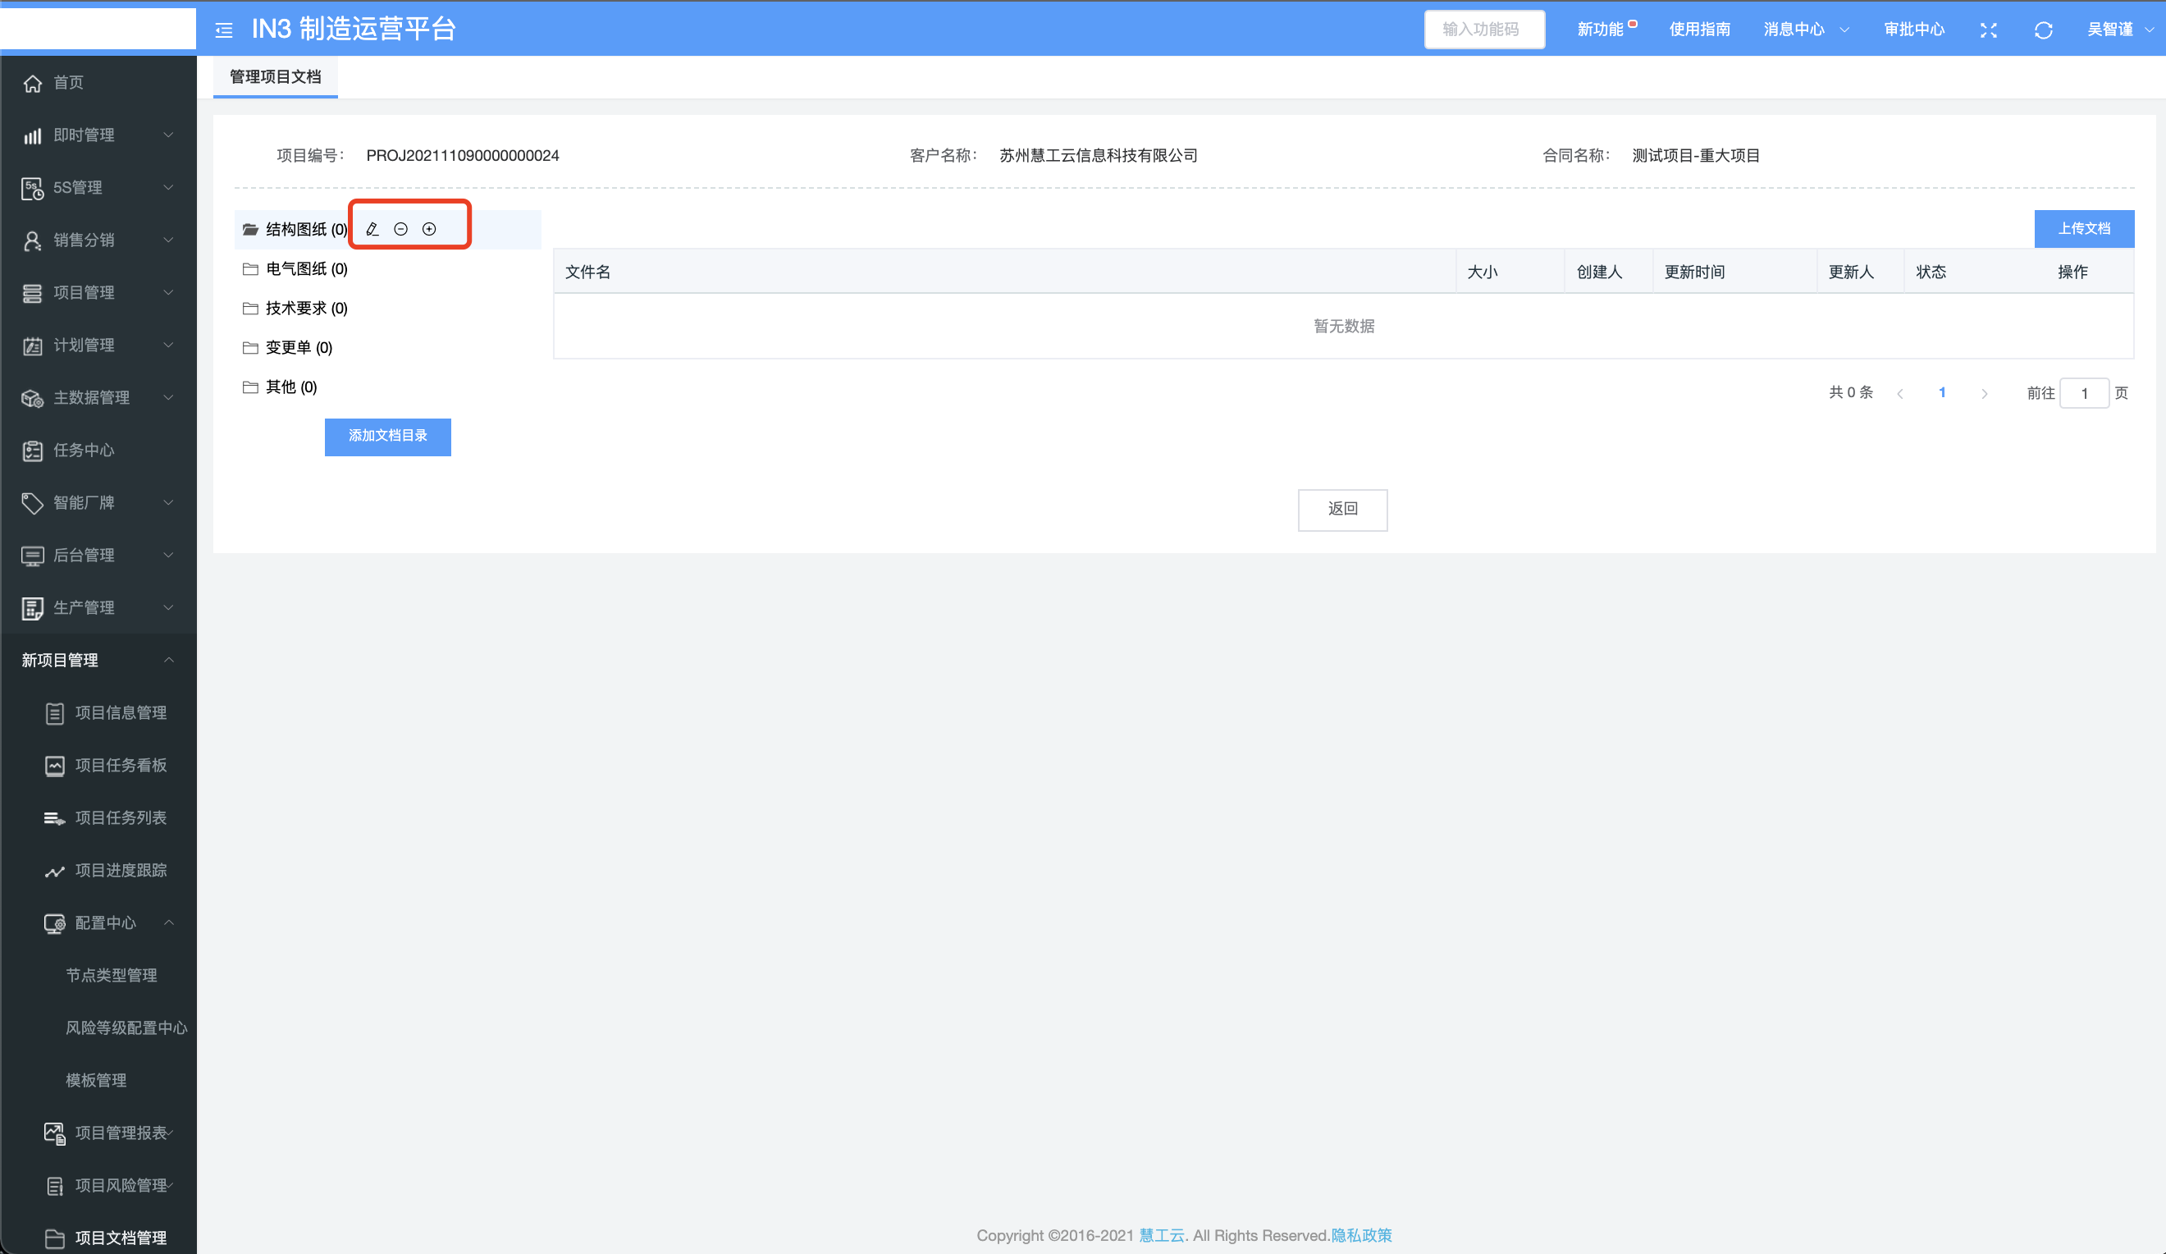The height and width of the screenshot is (1254, 2166).
Task: Click the refresh icon in top bar
Action: [x=2043, y=30]
